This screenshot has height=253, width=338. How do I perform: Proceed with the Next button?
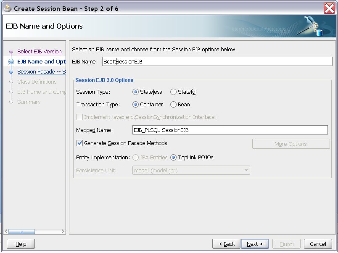click(255, 244)
